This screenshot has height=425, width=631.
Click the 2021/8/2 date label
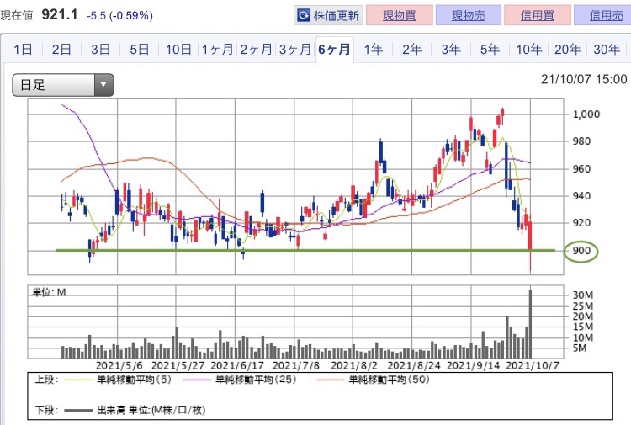coord(354,366)
